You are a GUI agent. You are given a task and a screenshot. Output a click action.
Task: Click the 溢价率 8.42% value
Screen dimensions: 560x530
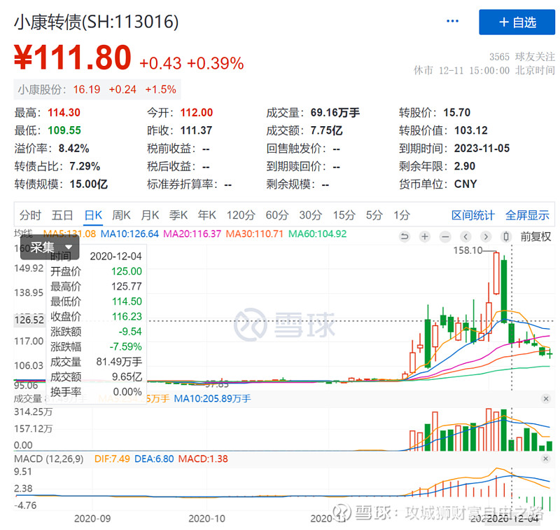click(74, 149)
